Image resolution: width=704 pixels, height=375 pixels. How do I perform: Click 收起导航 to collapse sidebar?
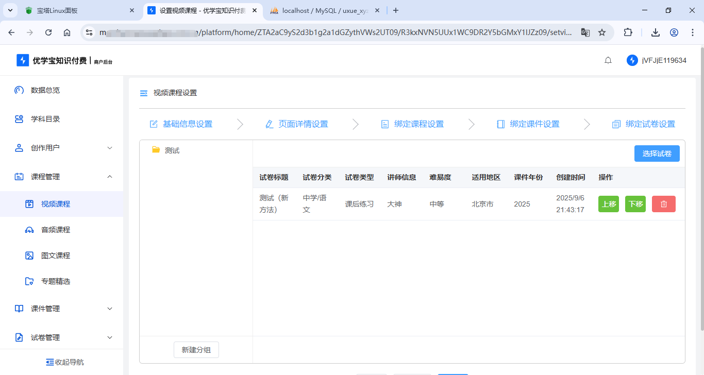coord(65,362)
